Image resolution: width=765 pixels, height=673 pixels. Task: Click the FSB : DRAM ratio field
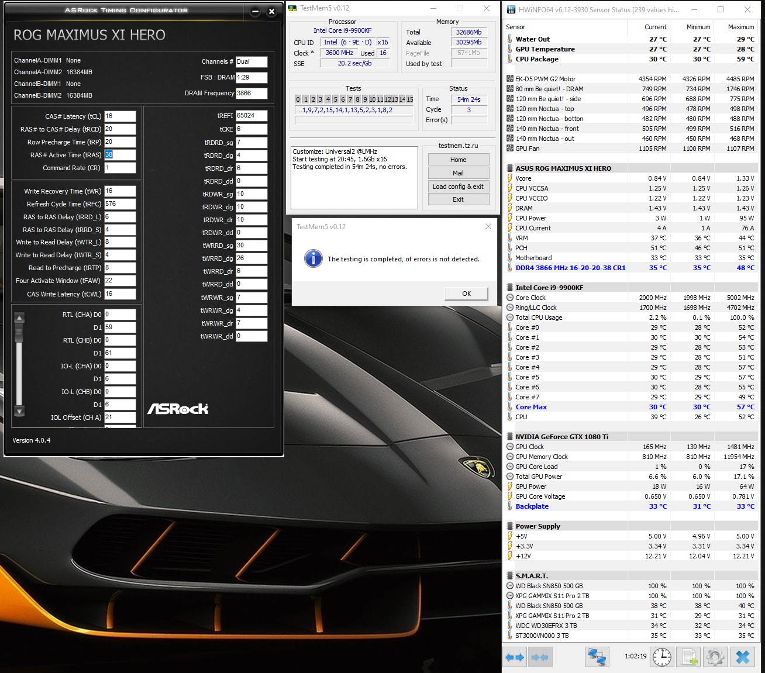click(251, 77)
